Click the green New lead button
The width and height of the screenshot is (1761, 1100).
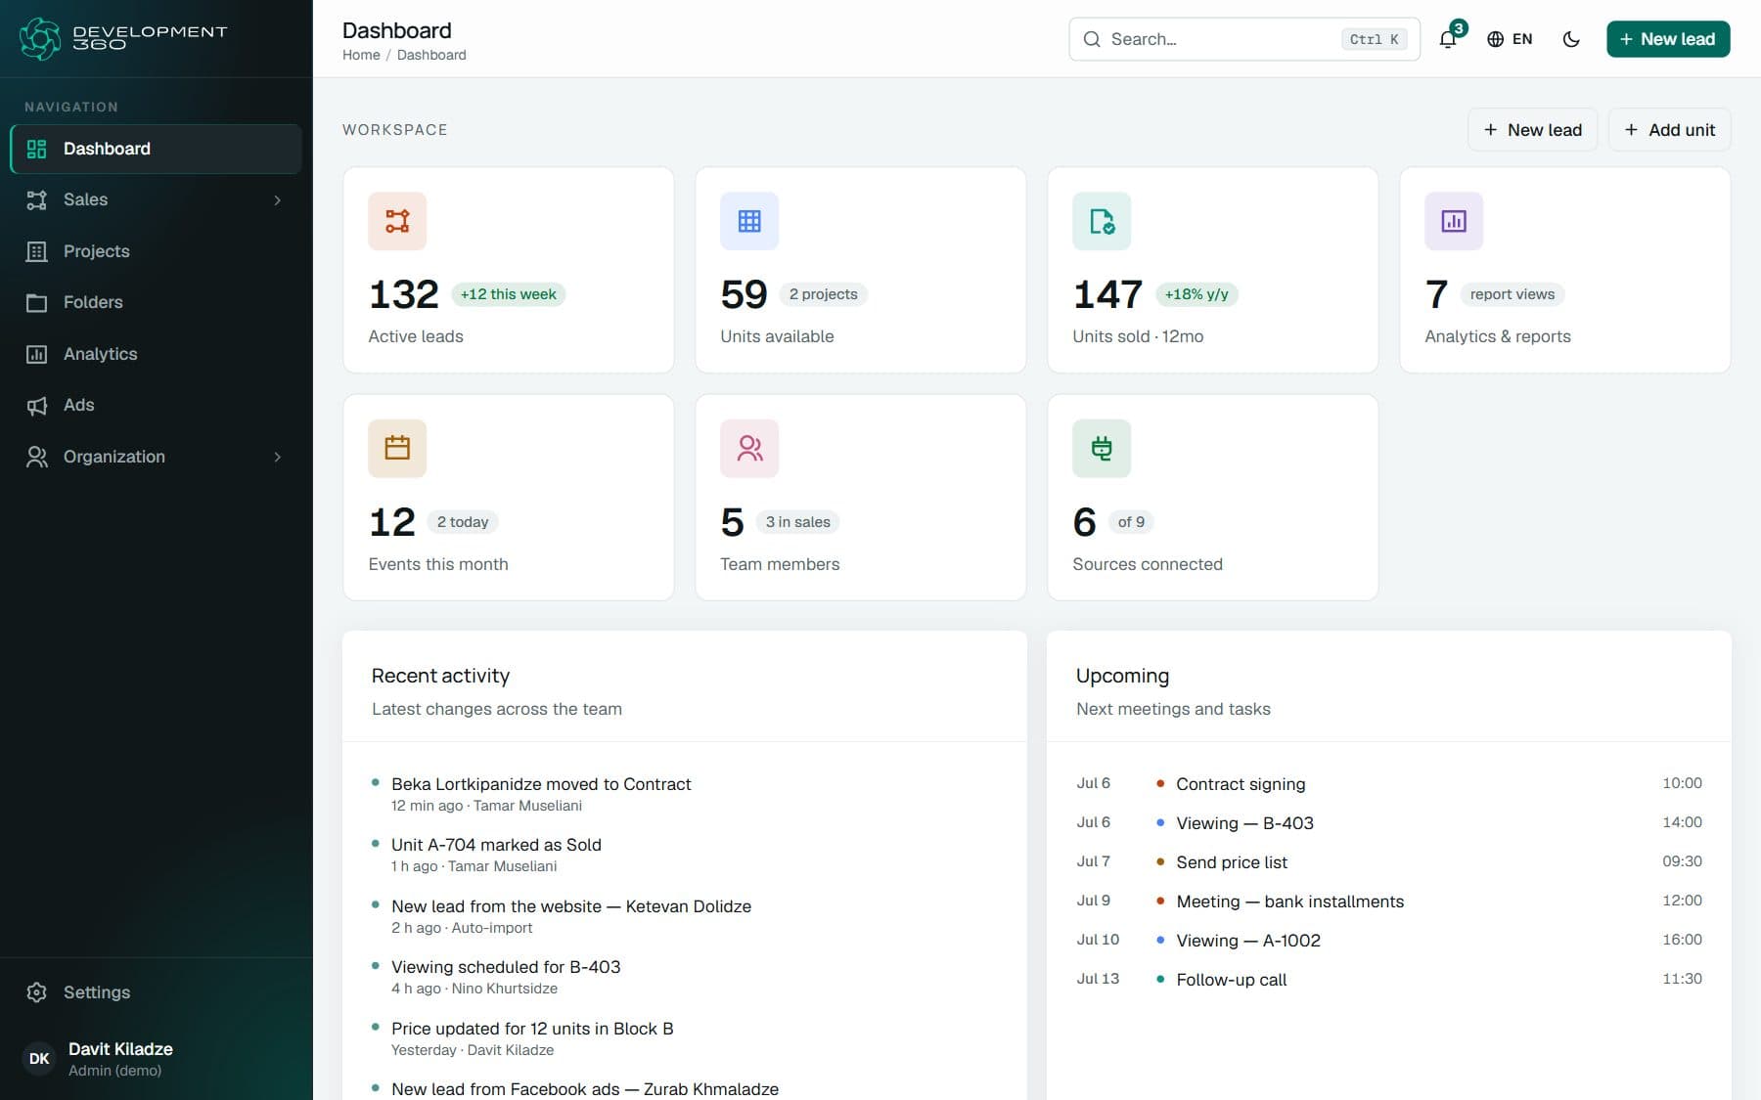pos(1668,39)
